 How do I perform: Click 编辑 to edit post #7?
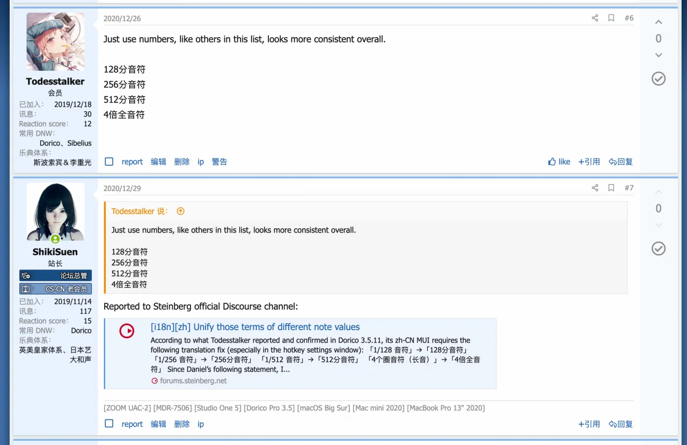158,424
